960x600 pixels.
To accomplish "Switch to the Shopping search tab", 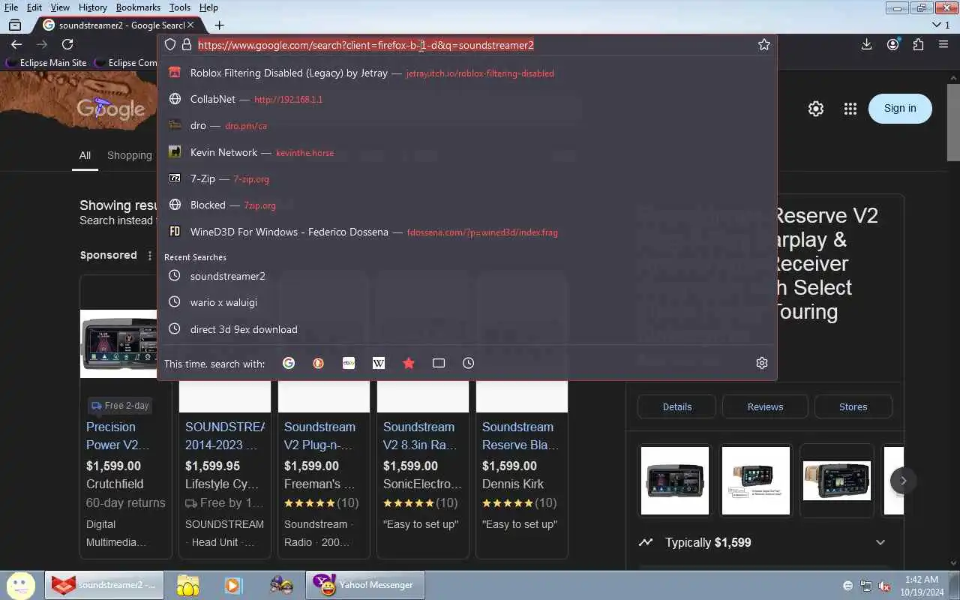I will tap(129, 155).
